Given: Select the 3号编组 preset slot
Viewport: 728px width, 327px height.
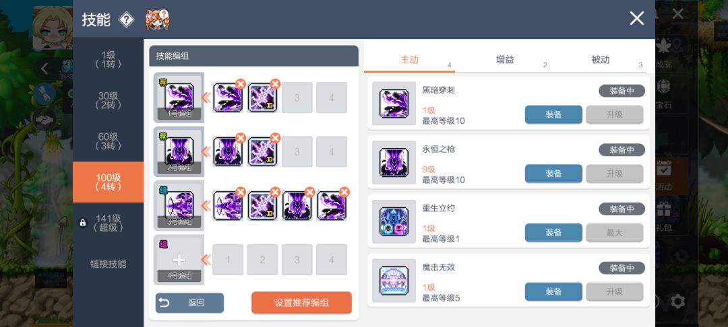Looking at the screenshot, I should click(x=179, y=206).
